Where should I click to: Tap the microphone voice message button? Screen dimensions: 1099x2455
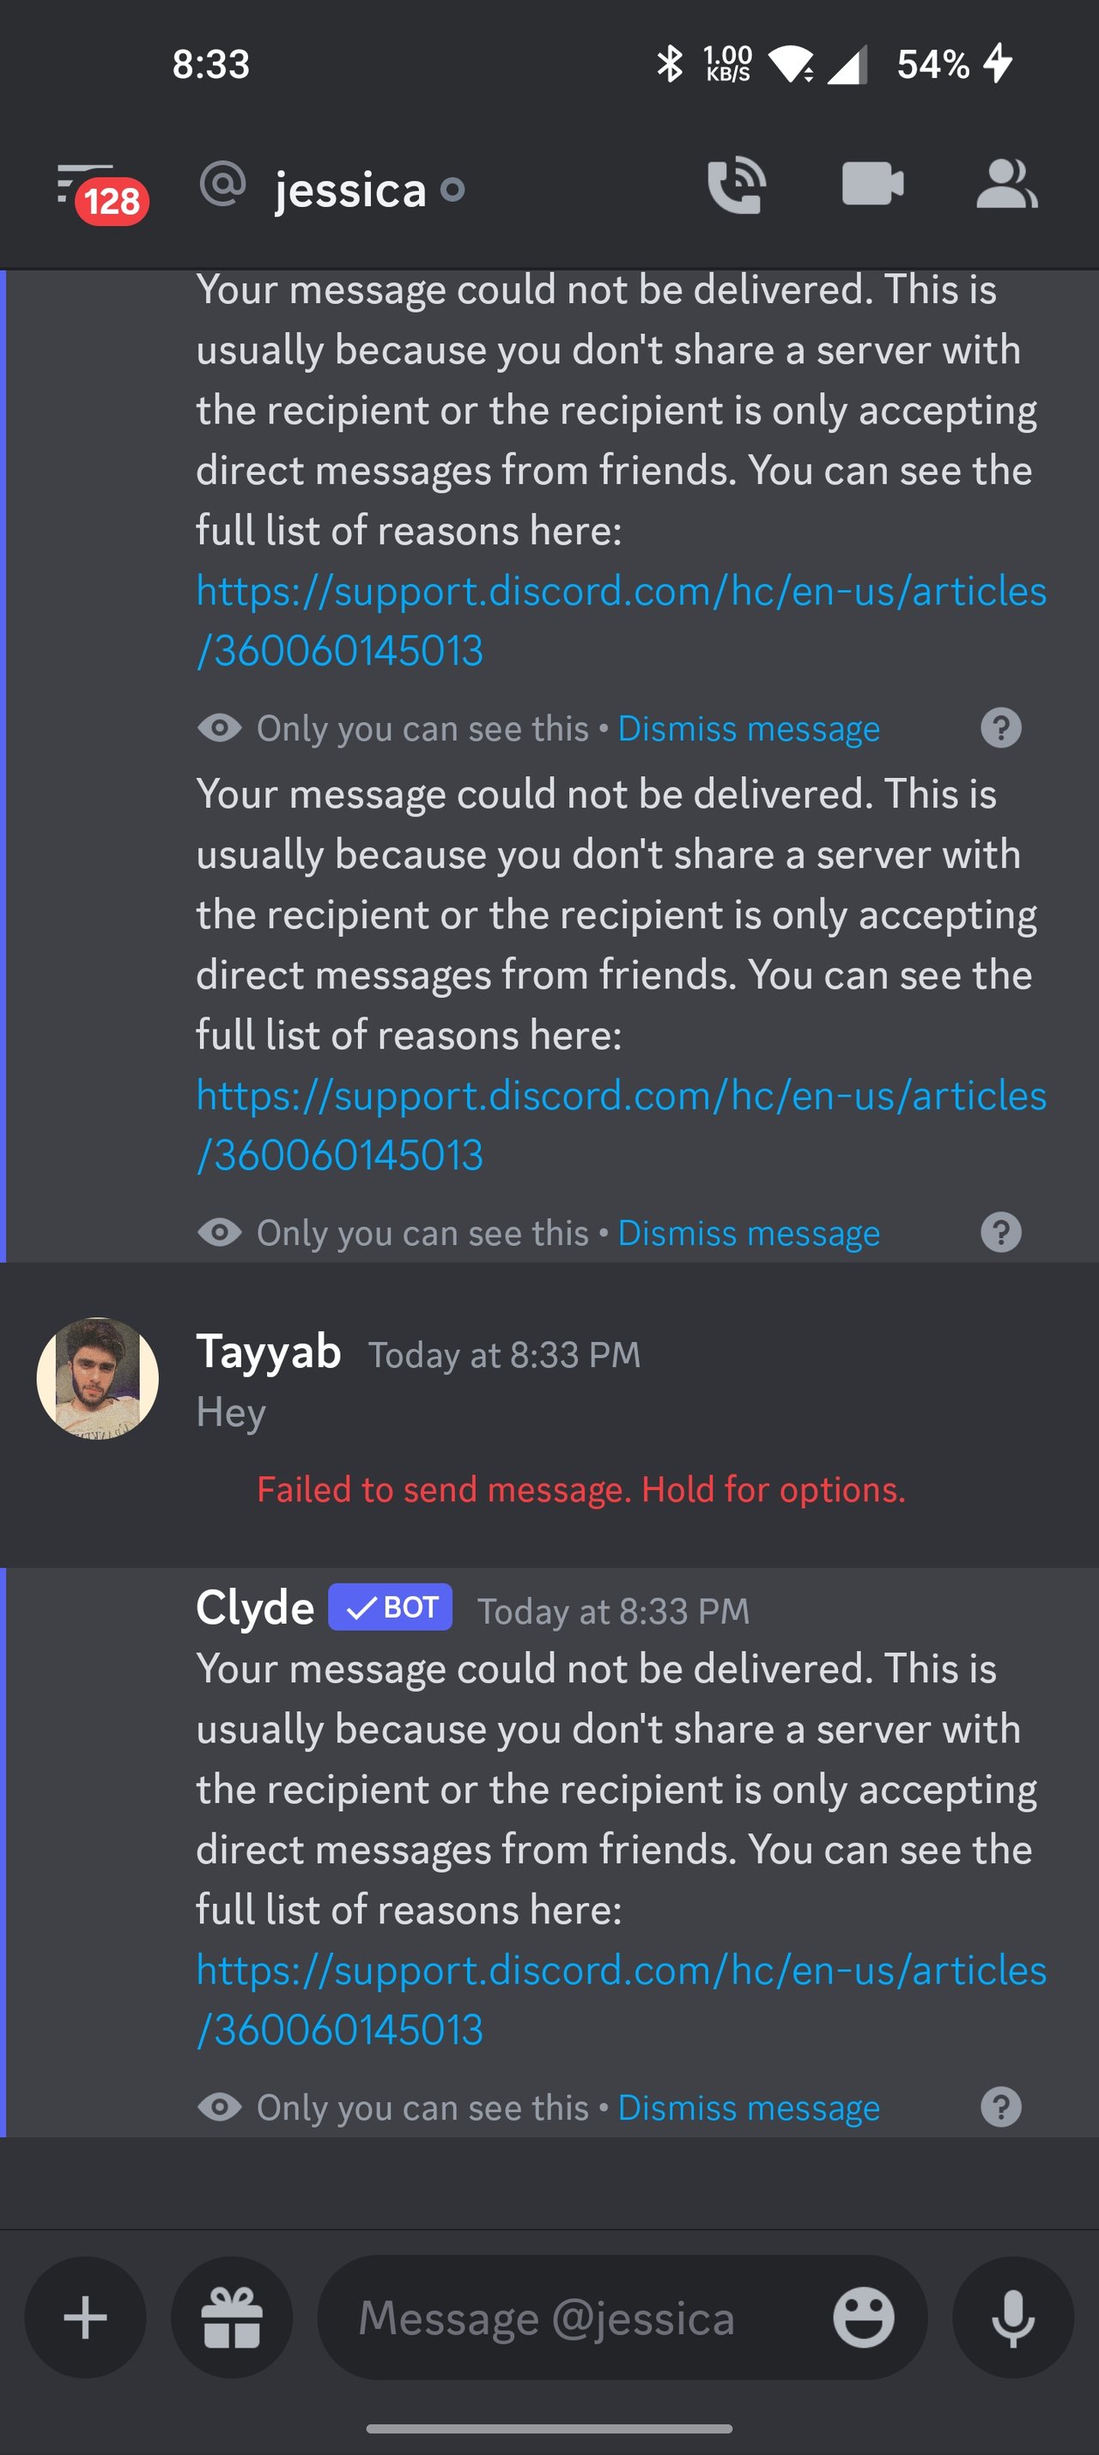pyautogui.click(x=1013, y=2317)
